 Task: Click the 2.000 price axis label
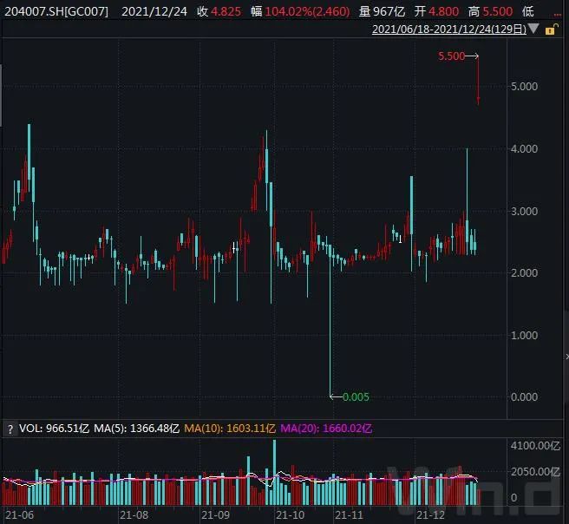point(524,273)
